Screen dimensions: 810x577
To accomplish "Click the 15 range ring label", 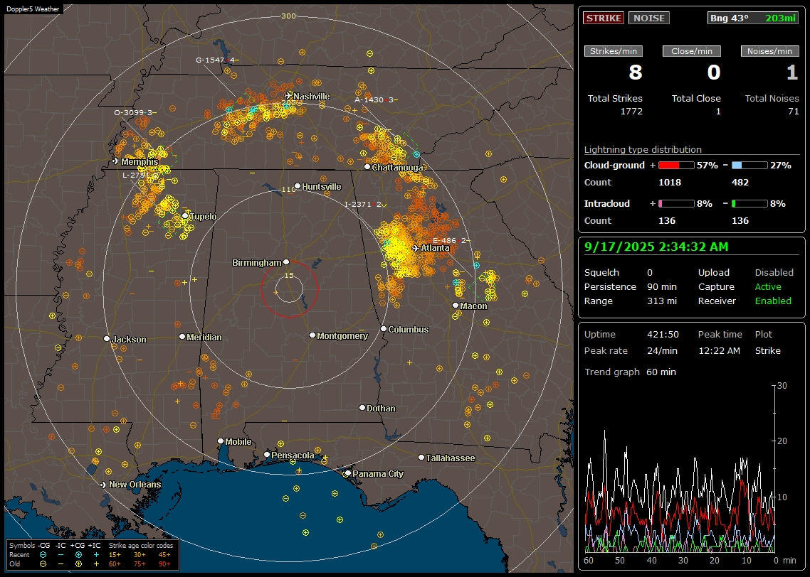I will (x=289, y=275).
